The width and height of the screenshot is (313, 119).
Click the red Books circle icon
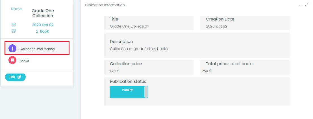click(12, 60)
